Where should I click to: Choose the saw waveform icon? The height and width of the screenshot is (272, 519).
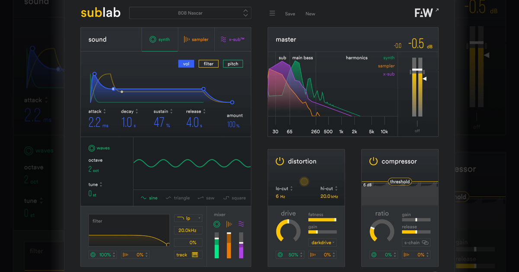(200, 198)
